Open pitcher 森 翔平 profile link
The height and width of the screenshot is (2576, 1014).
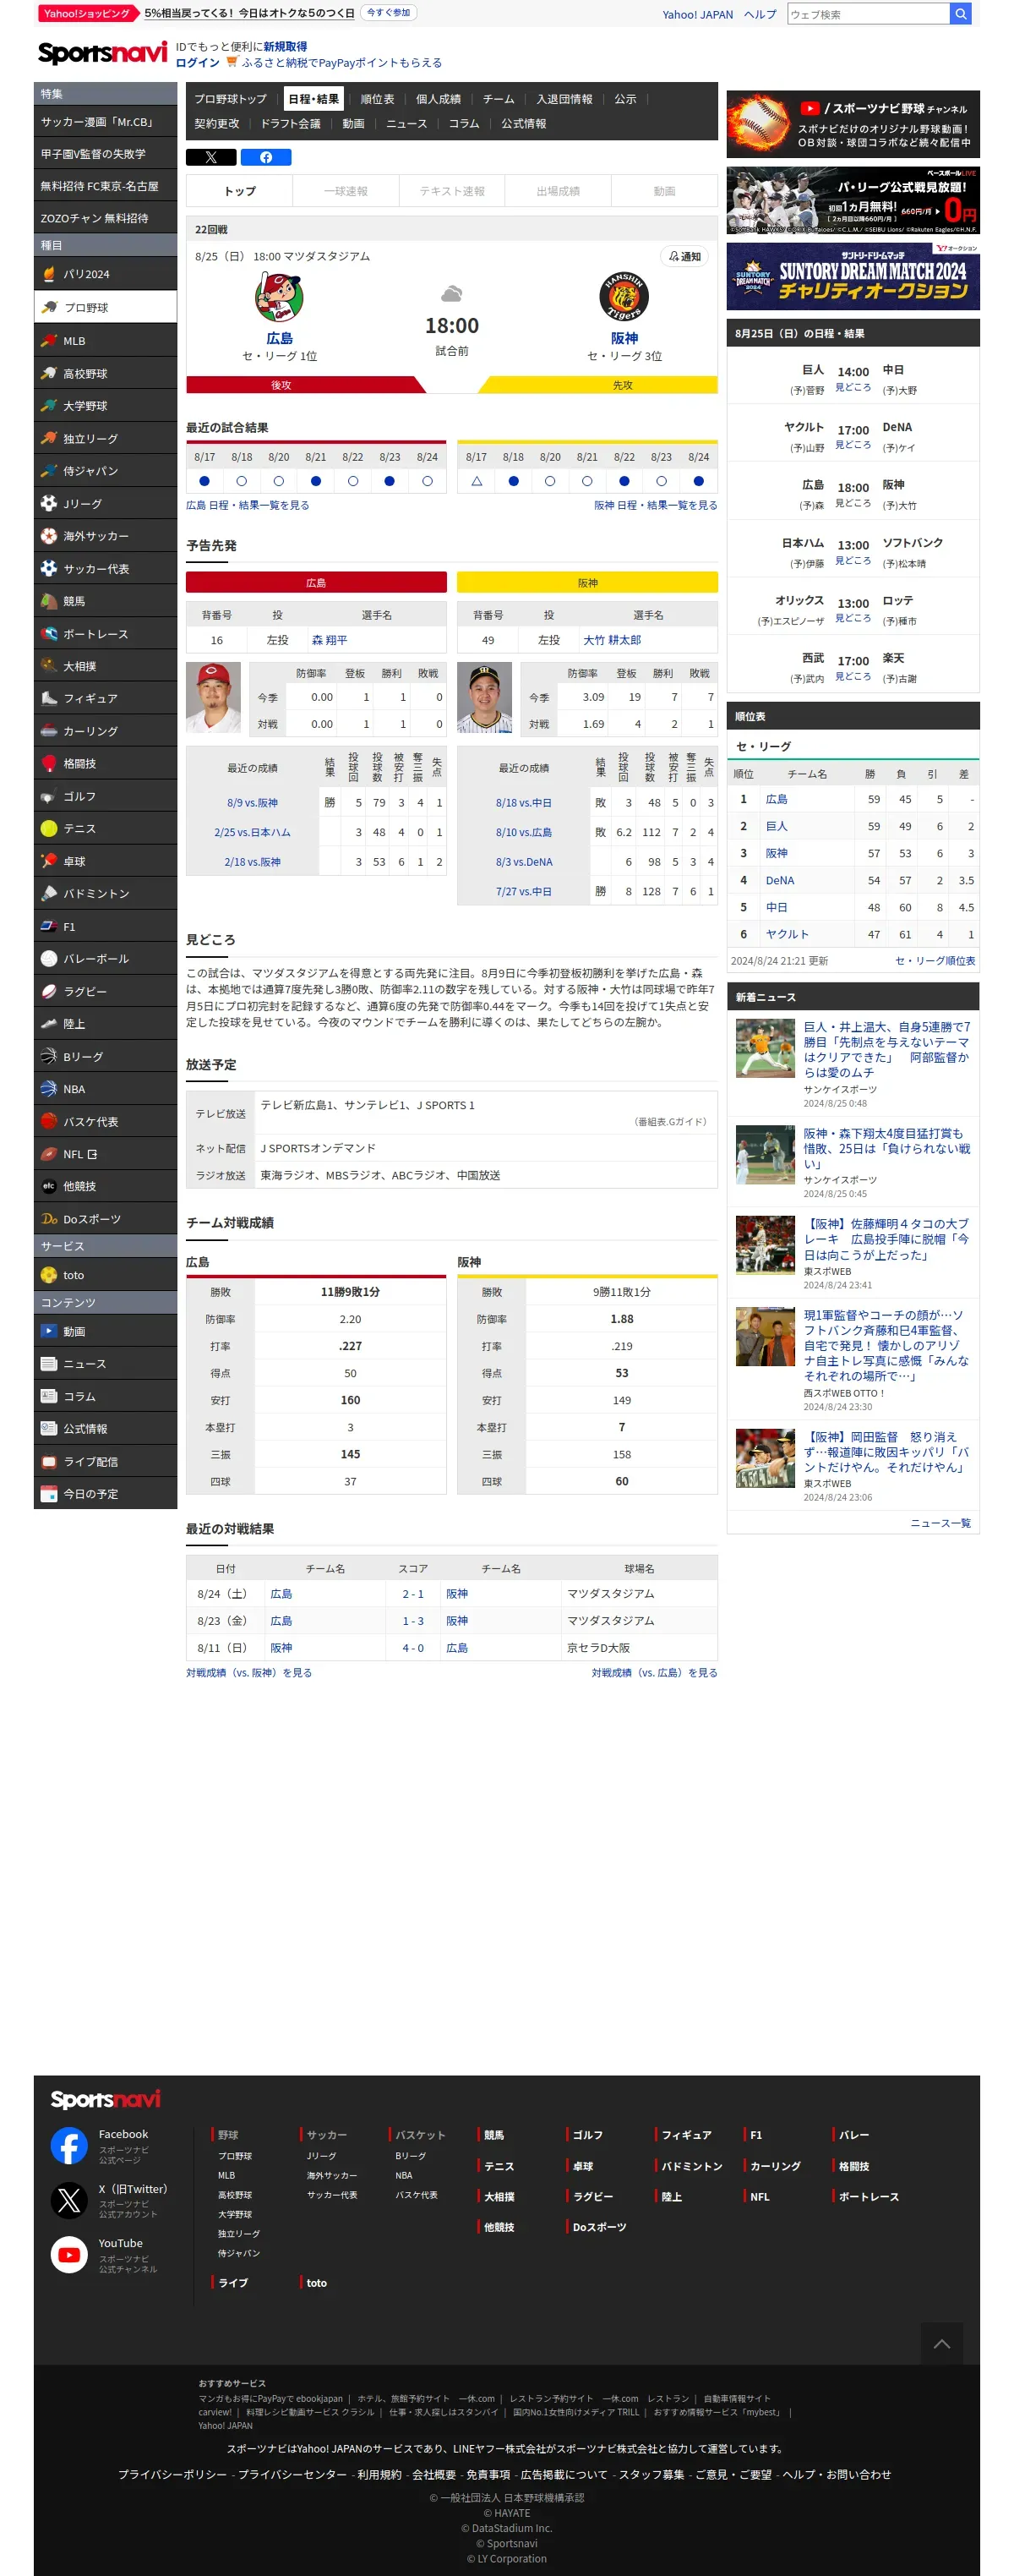[x=330, y=640]
